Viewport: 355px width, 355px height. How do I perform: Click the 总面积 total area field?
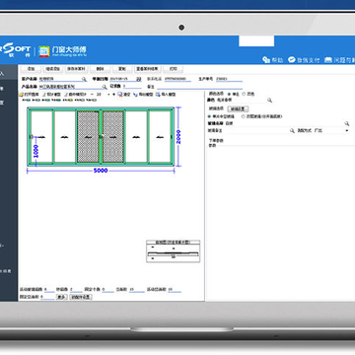click(137, 290)
